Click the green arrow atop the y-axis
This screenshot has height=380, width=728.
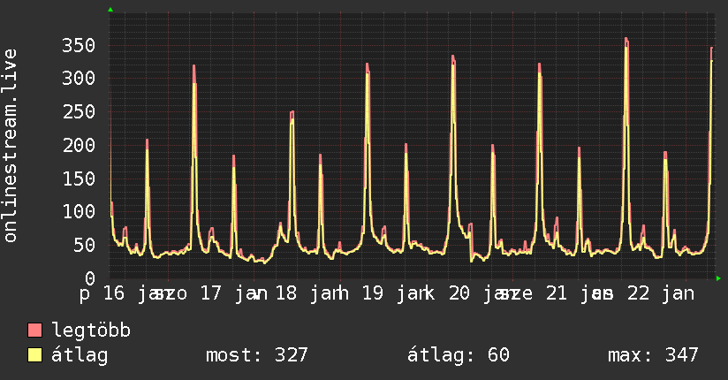coord(110,10)
